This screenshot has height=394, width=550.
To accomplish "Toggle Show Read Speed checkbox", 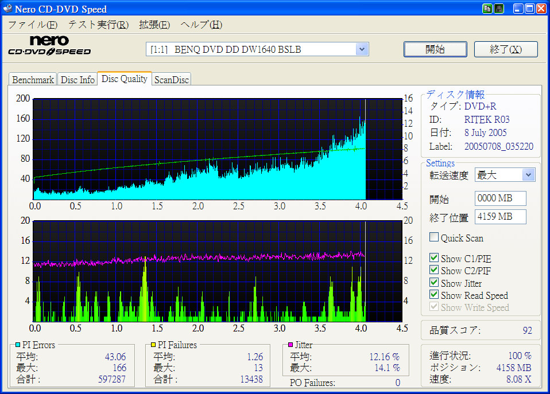I will click(434, 294).
